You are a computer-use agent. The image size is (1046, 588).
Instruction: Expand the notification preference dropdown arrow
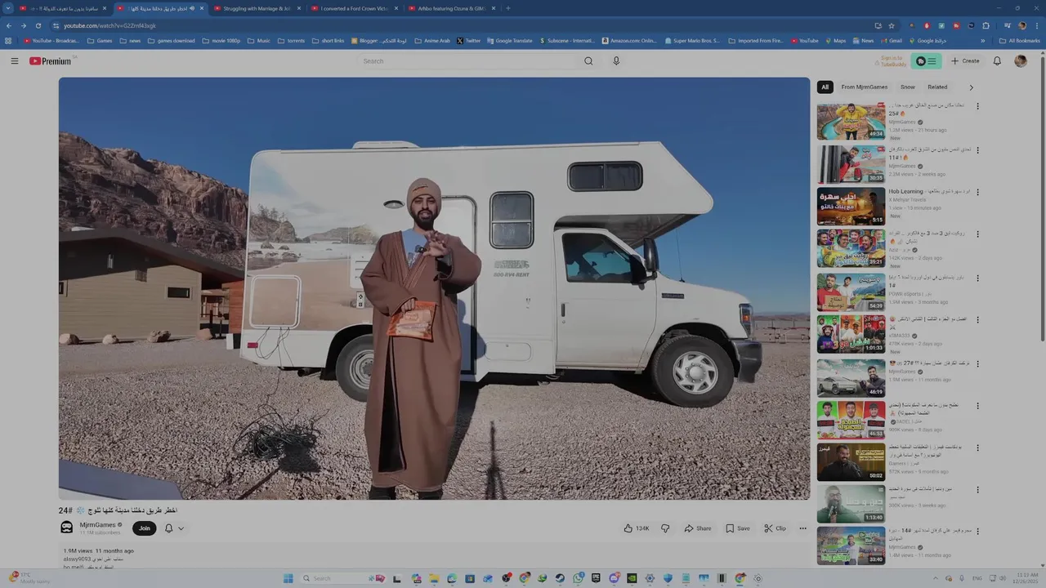(181, 528)
